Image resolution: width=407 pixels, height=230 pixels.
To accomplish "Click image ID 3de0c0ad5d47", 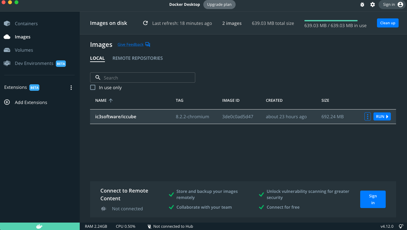I will (238, 117).
